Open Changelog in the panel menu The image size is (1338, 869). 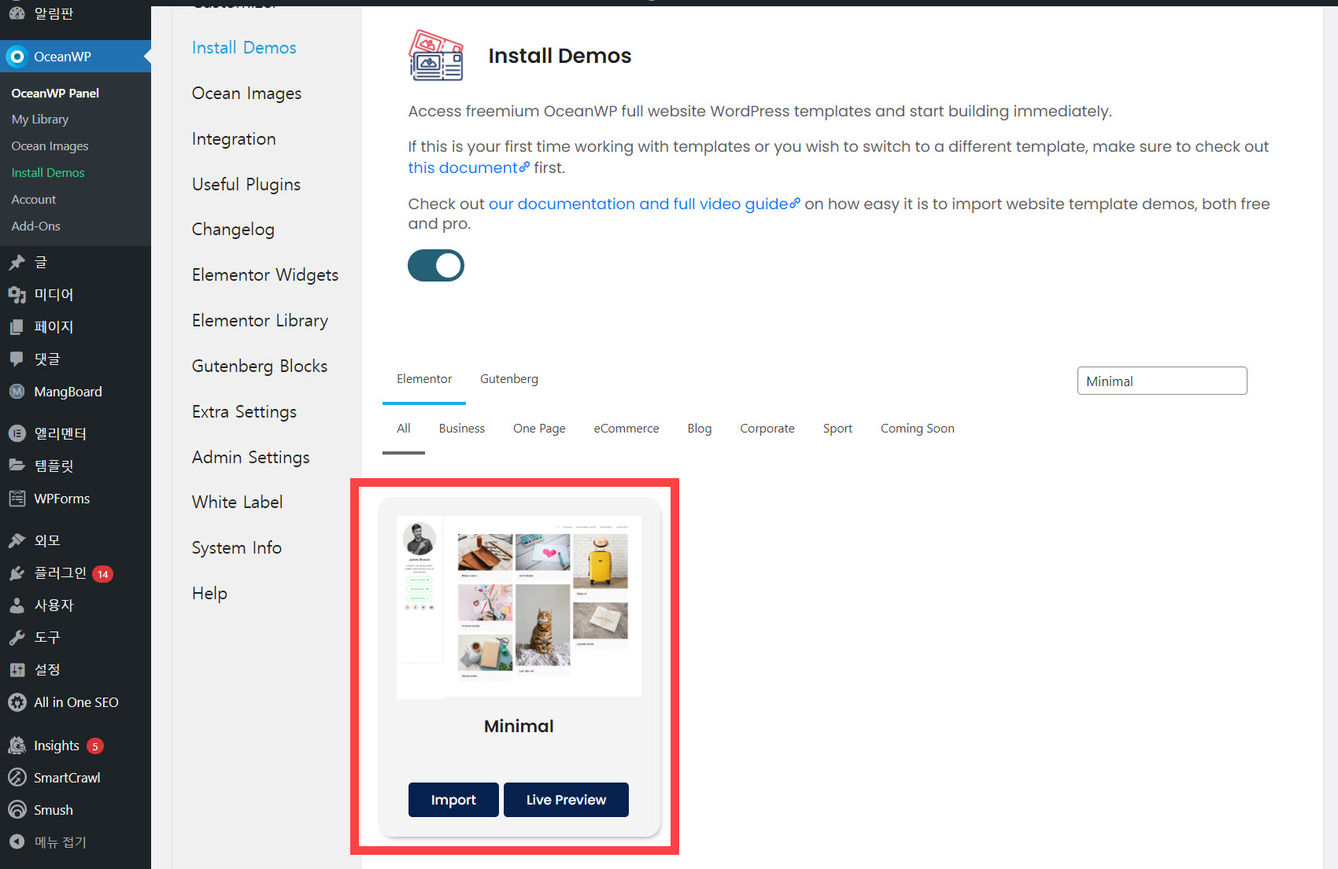233,230
